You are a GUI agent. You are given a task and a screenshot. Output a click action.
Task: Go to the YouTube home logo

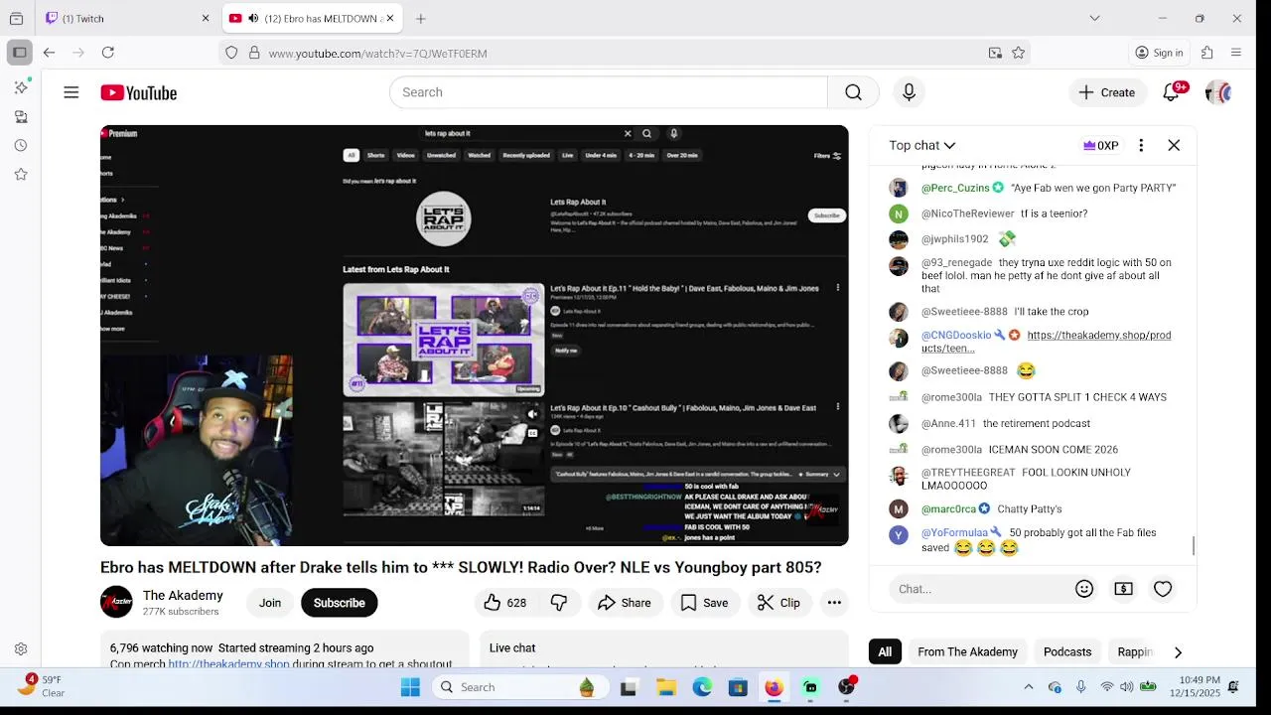[x=138, y=92]
